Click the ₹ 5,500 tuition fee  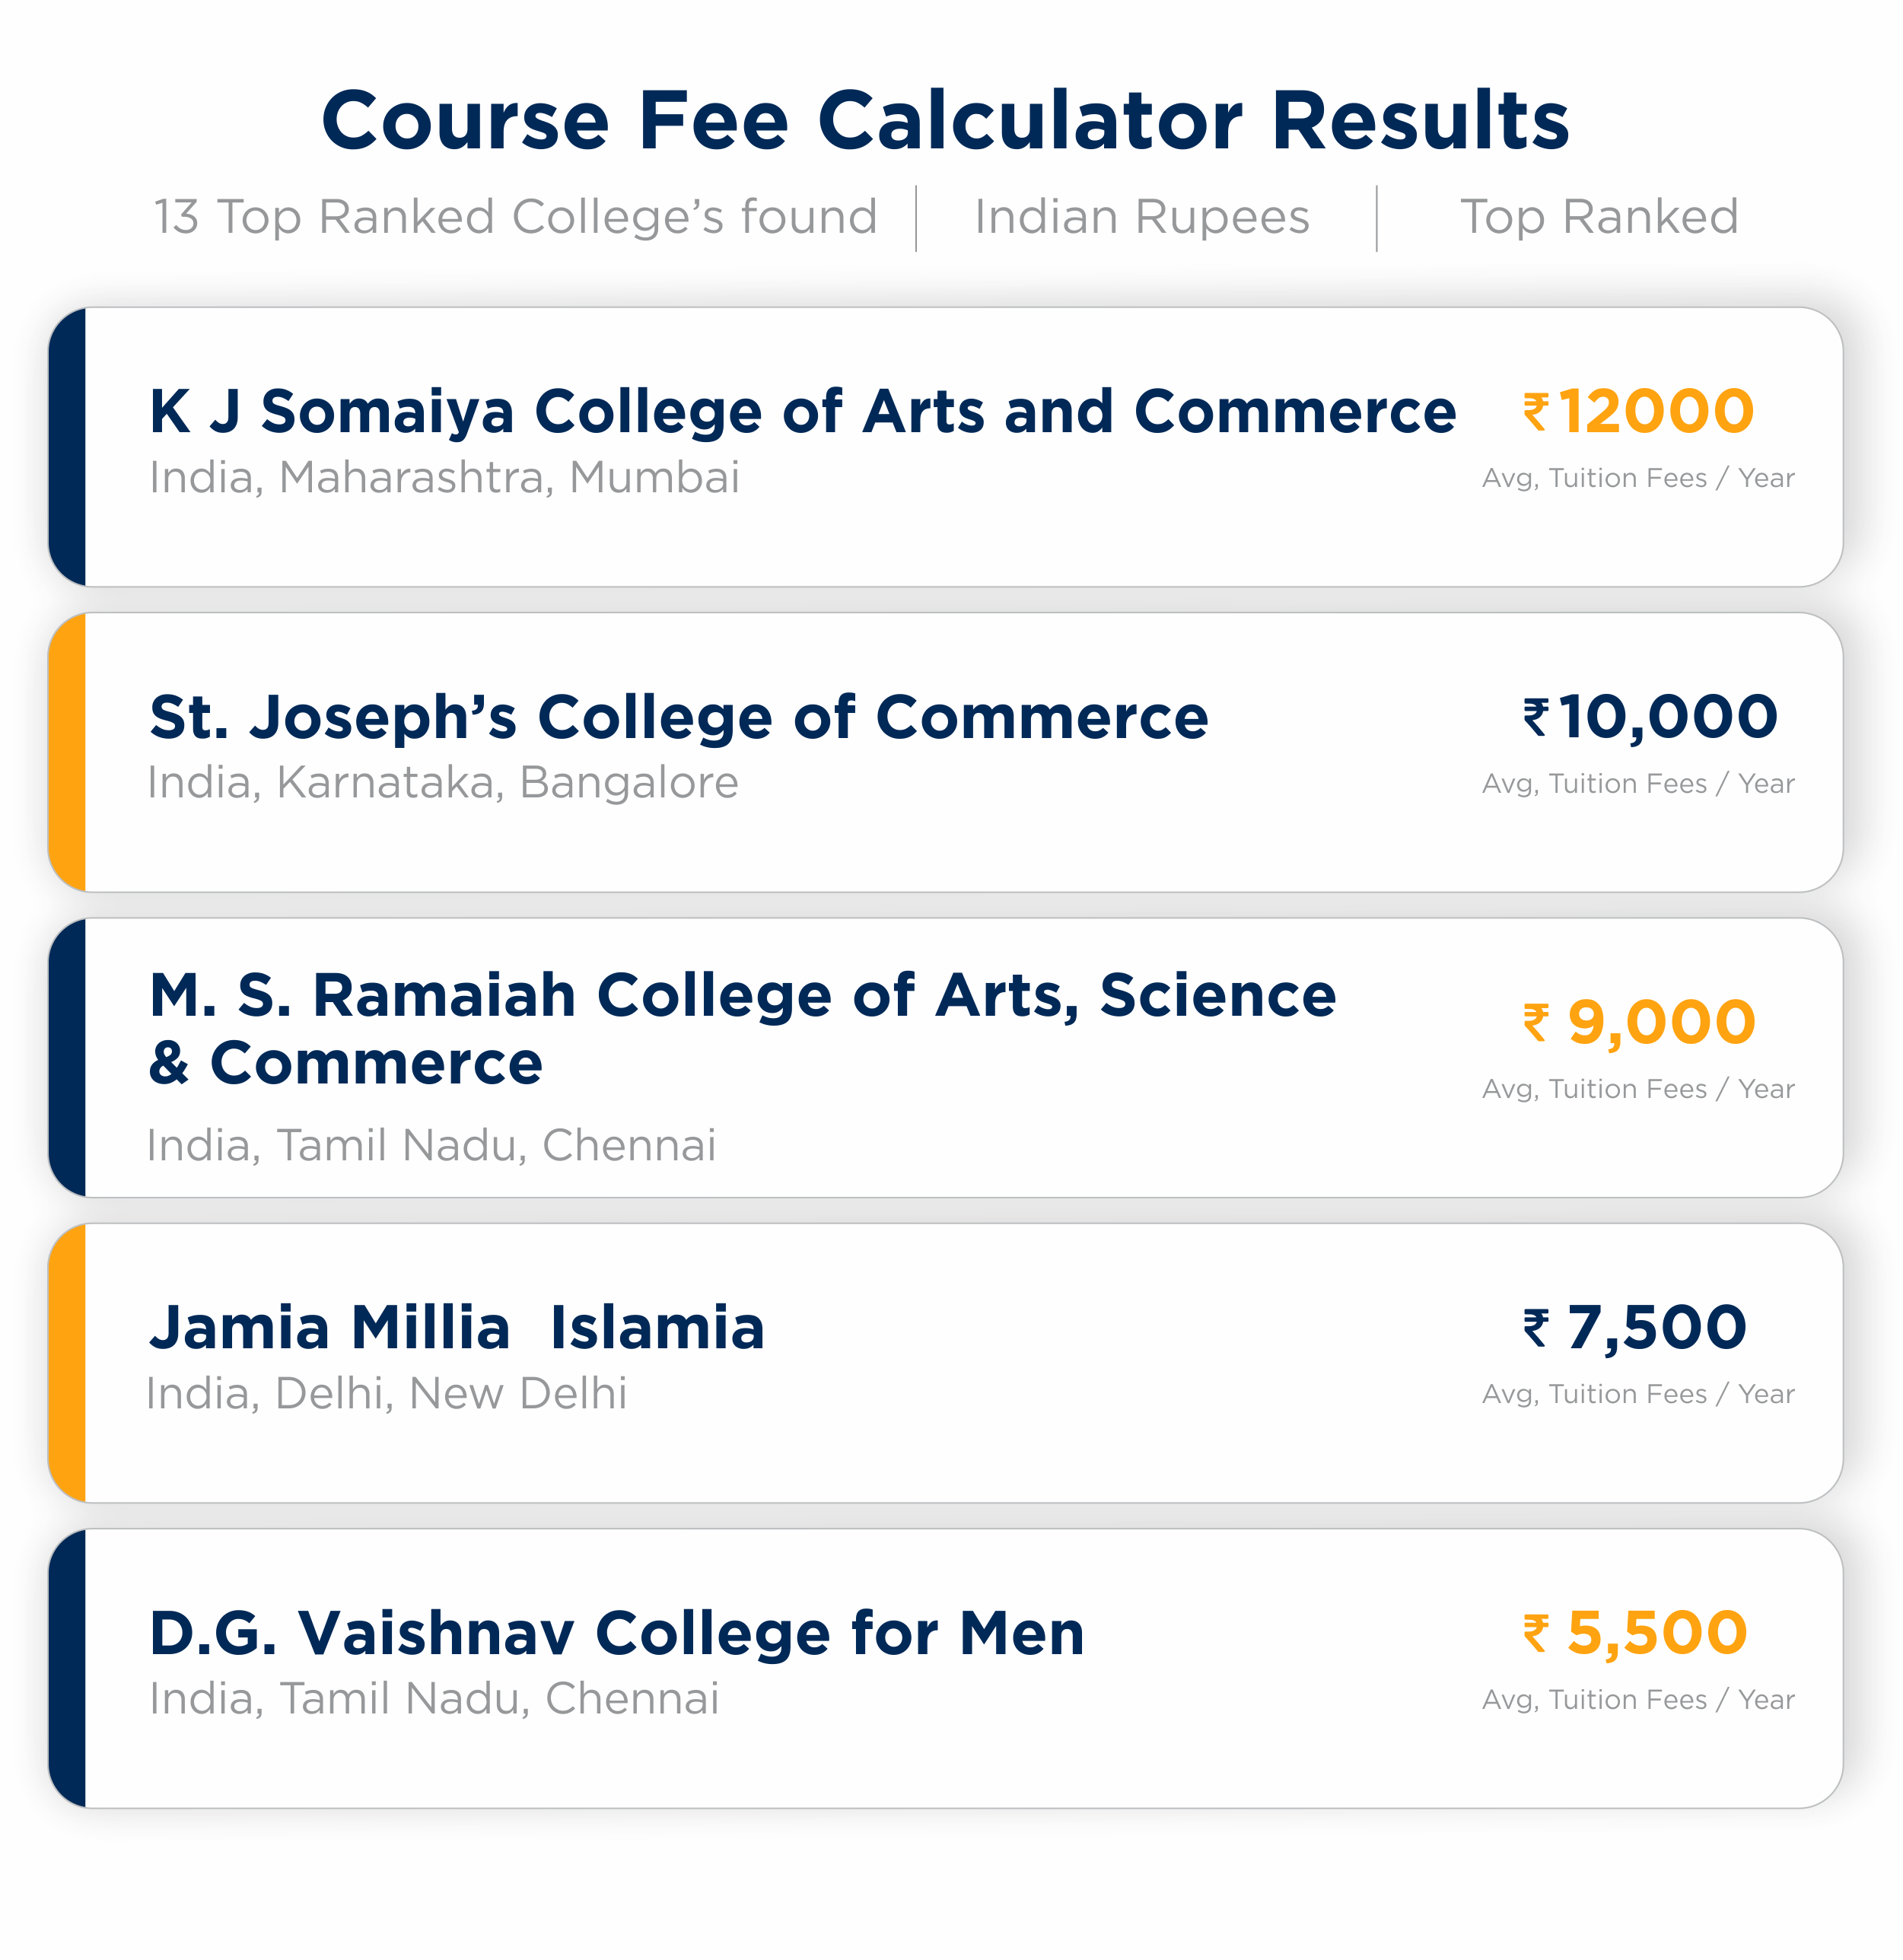point(1634,1633)
